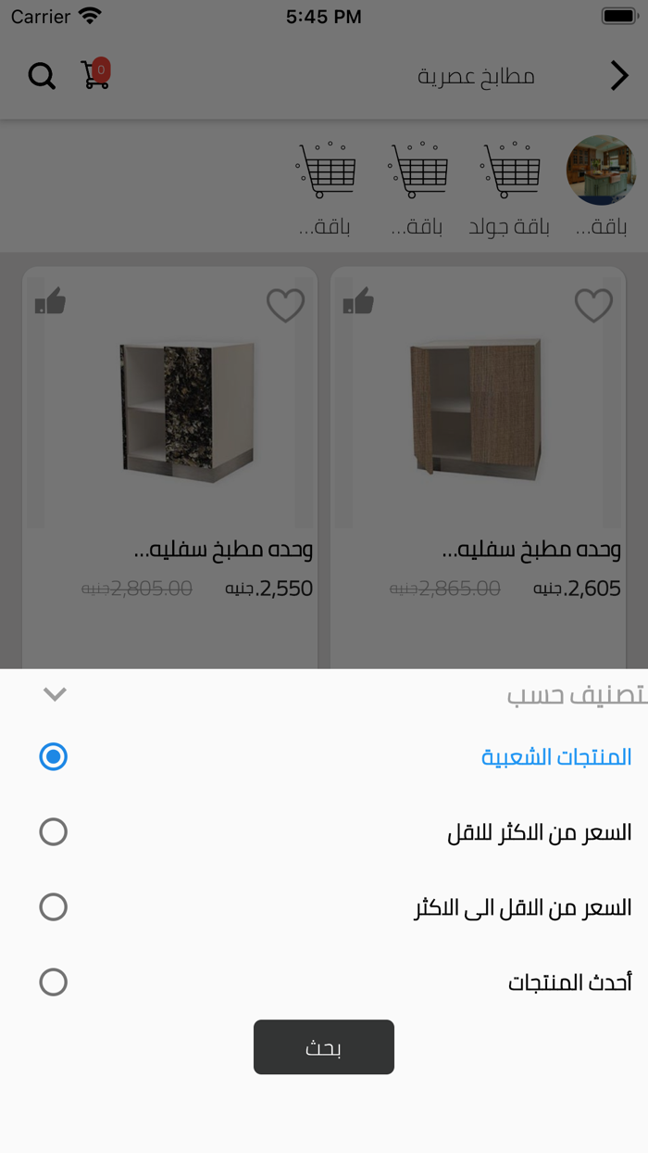Tap the مطابخ عصرية page title
The height and width of the screenshot is (1153, 648).
click(475, 76)
